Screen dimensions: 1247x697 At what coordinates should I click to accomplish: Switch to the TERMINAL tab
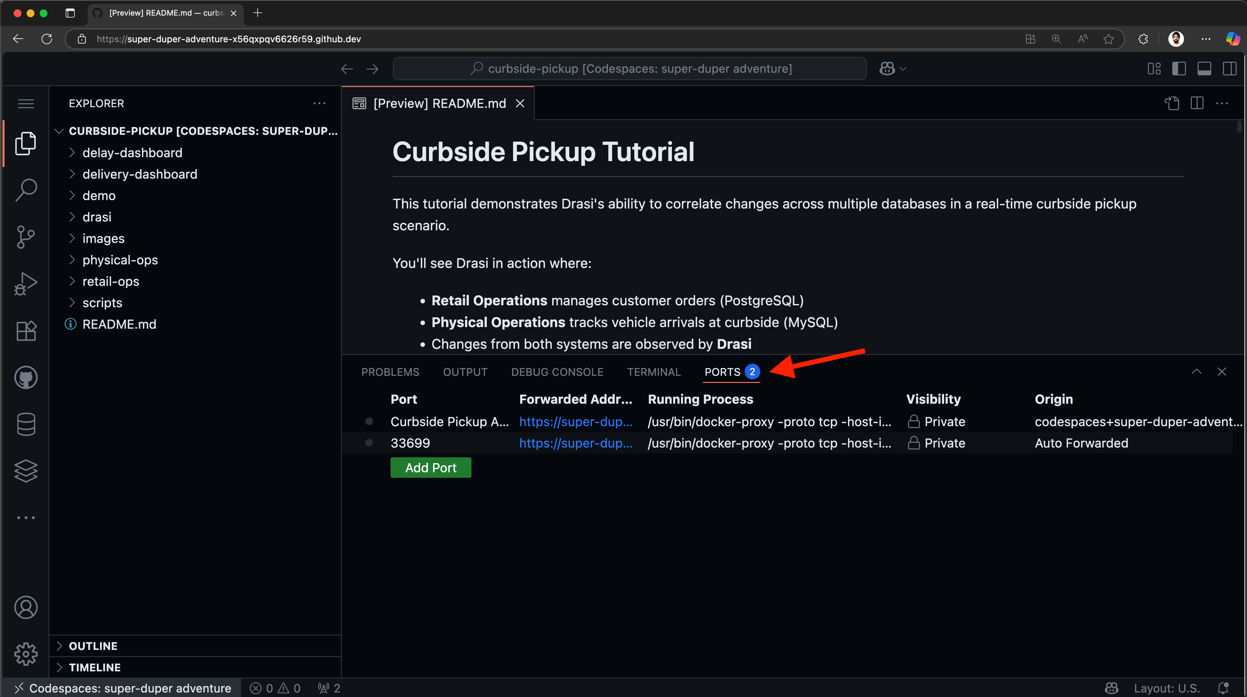[653, 372]
